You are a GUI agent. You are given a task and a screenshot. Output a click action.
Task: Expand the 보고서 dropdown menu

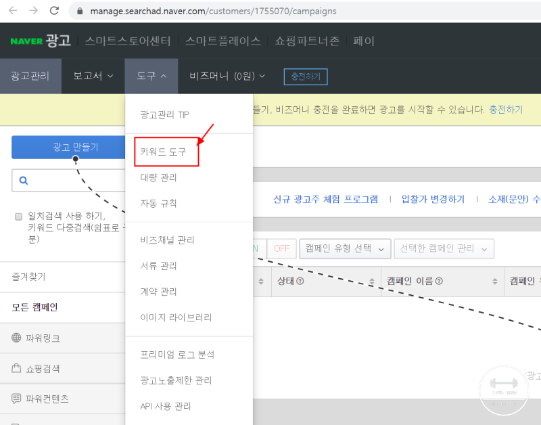[x=93, y=76]
